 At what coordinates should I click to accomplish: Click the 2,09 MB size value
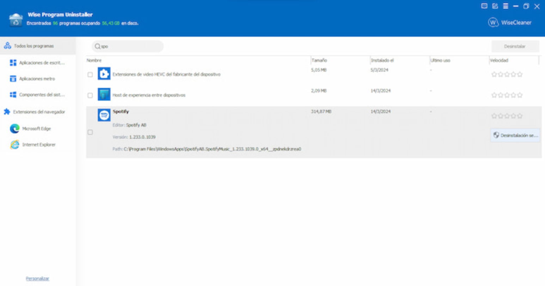pos(319,91)
